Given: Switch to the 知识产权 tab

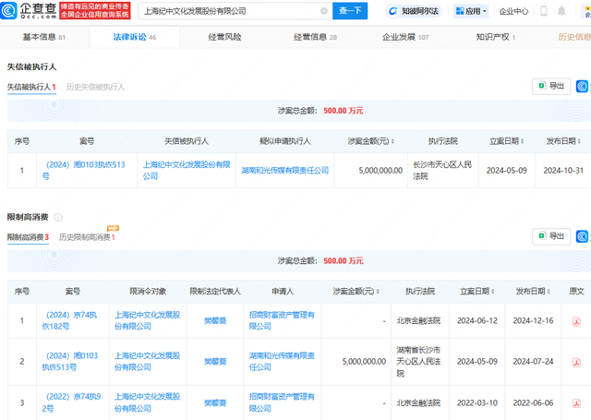Looking at the screenshot, I should (x=494, y=37).
